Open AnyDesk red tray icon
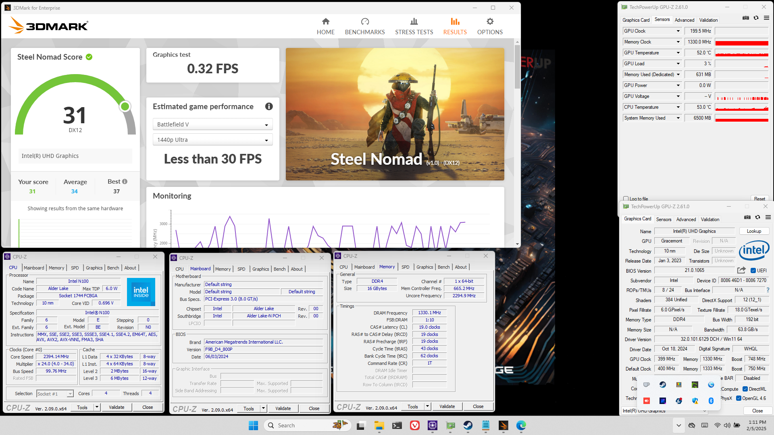The height and width of the screenshot is (435, 774). pyautogui.click(x=647, y=401)
